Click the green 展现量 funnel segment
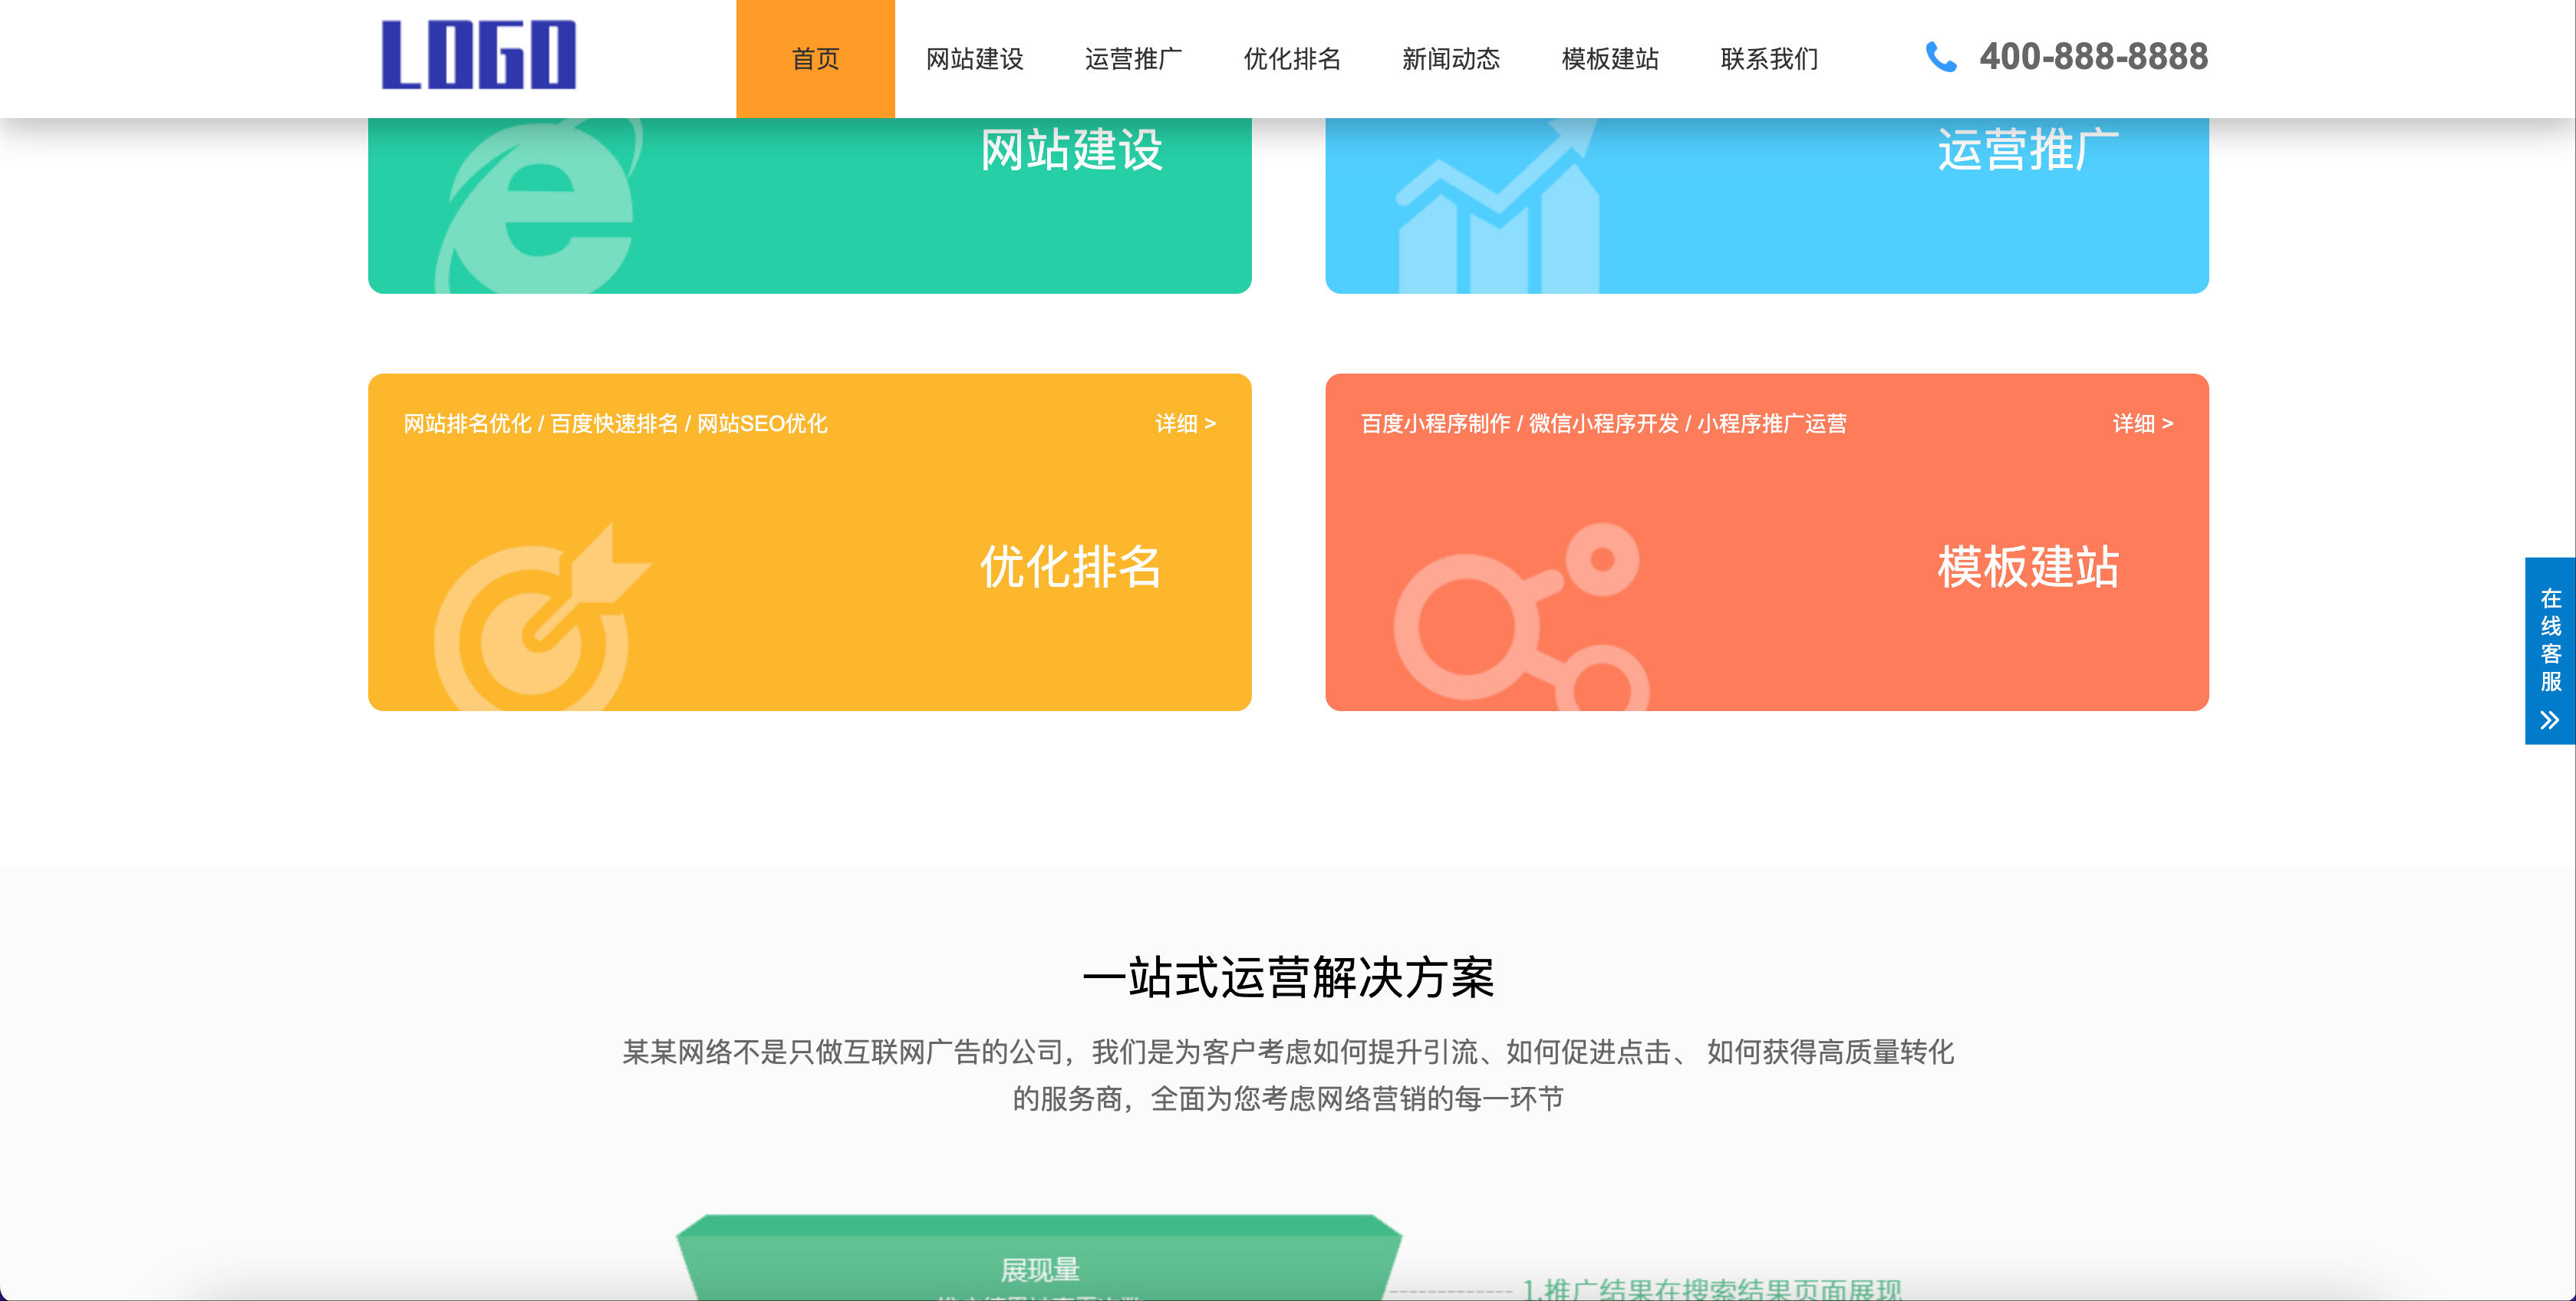The height and width of the screenshot is (1301, 2576). (1039, 1257)
